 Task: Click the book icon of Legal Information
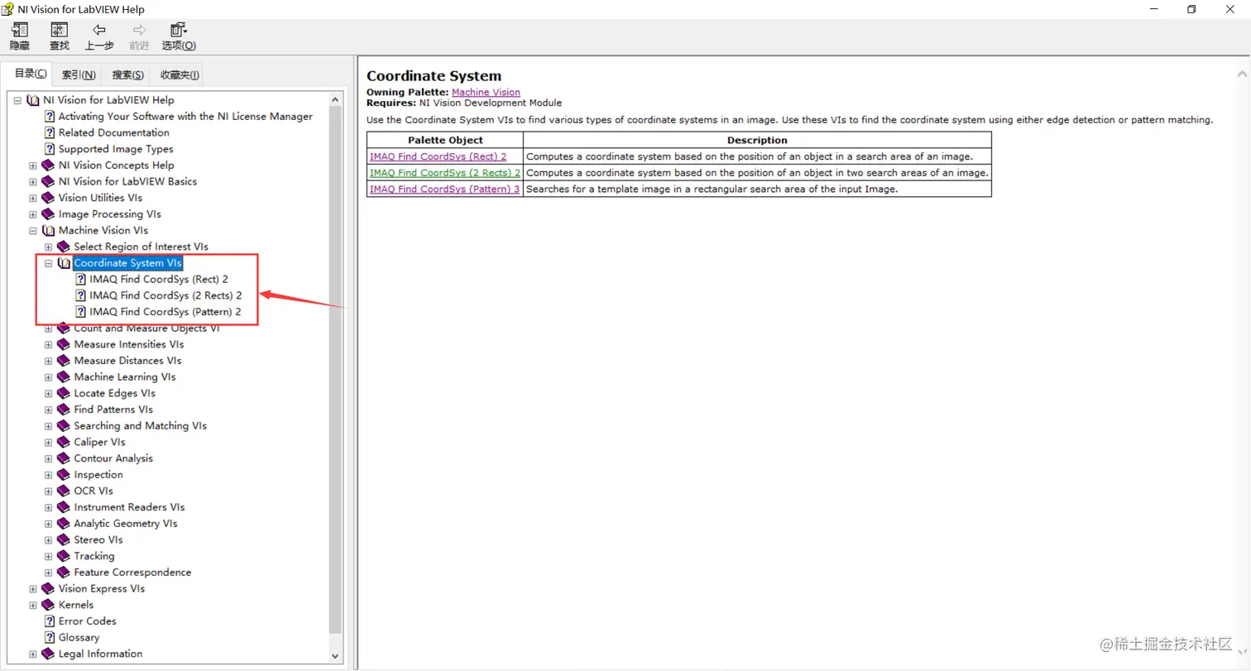click(x=48, y=654)
